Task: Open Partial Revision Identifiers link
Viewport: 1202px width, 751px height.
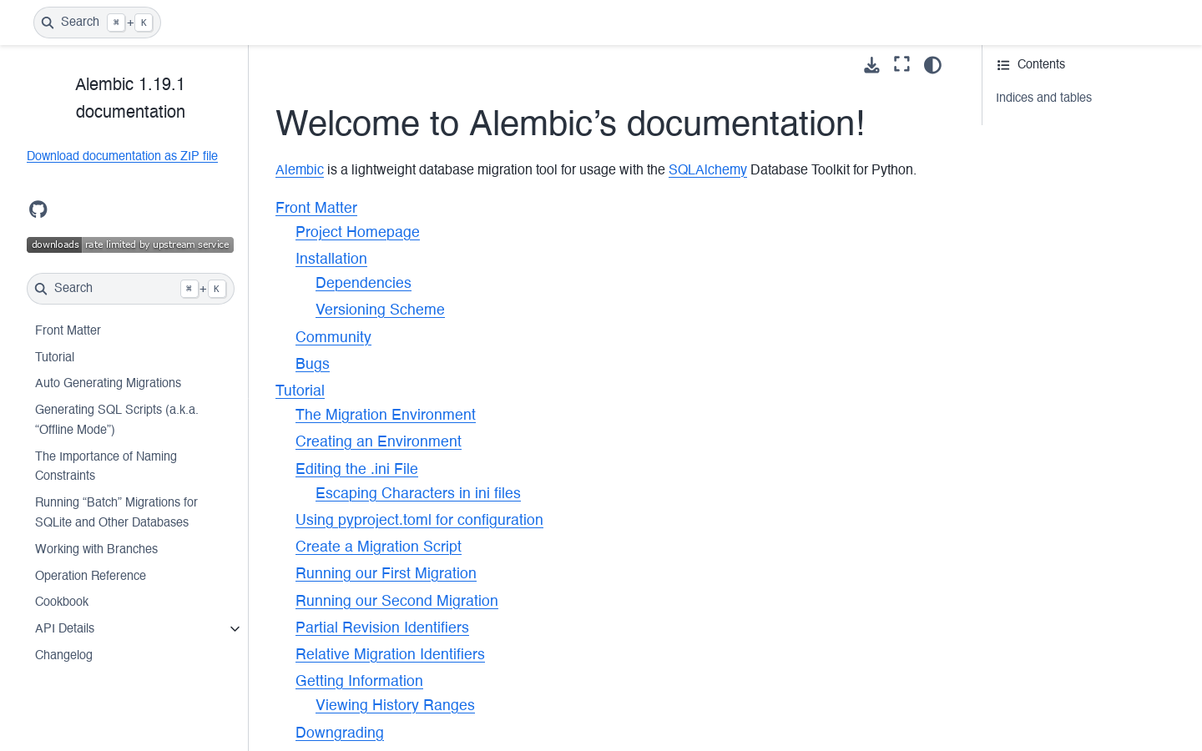Action: click(382, 628)
